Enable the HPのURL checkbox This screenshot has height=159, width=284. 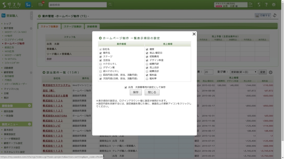click(101, 64)
